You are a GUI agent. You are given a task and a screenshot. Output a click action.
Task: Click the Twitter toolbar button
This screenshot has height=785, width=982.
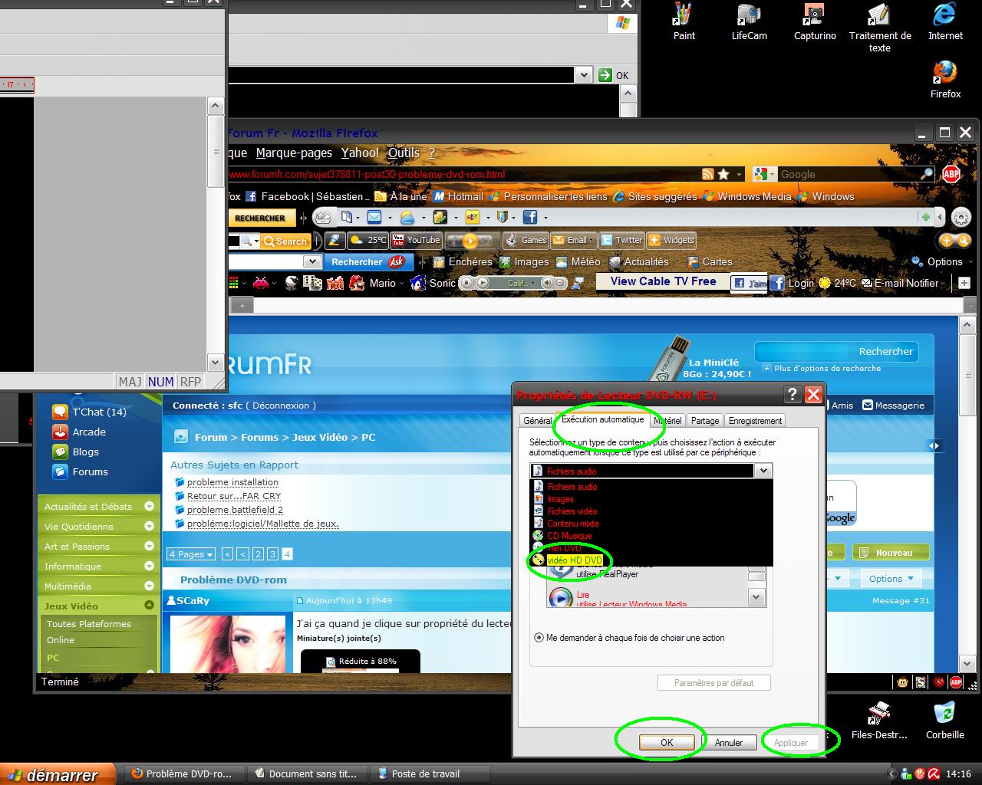pos(621,240)
